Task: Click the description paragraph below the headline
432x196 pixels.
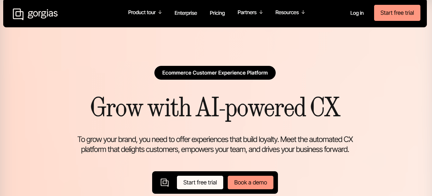Action: coord(215,145)
